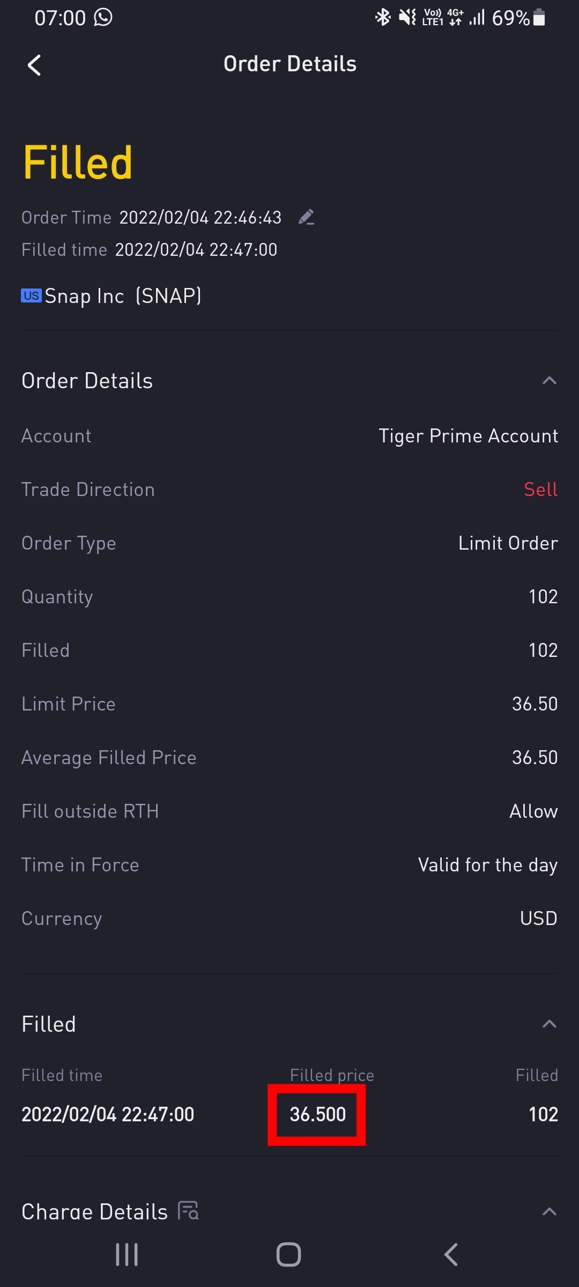Screen dimensions: 579x1287
Task: Open the Snap Inc (SNAP) stock link
Action: 123,296
